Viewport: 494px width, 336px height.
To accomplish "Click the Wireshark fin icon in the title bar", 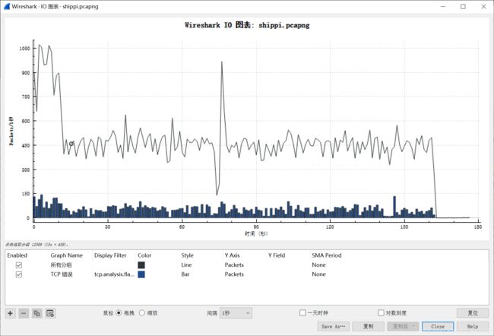I will (7, 6).
